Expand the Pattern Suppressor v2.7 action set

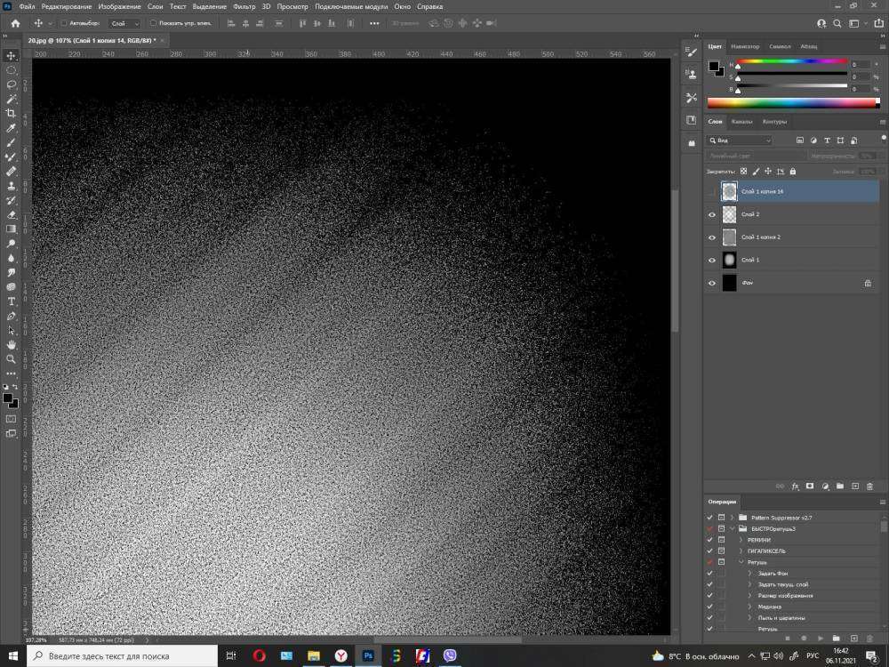click(x=733, y=517)
